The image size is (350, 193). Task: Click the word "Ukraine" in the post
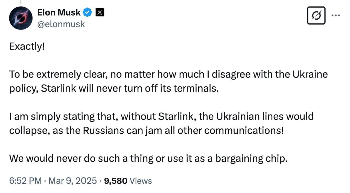coord(310,74)
